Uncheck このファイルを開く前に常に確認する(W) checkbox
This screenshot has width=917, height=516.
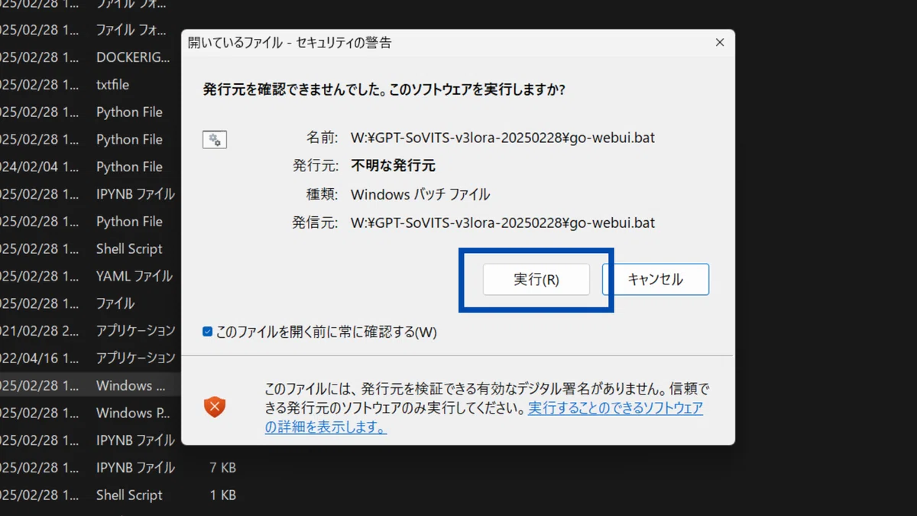click(207, 332)
